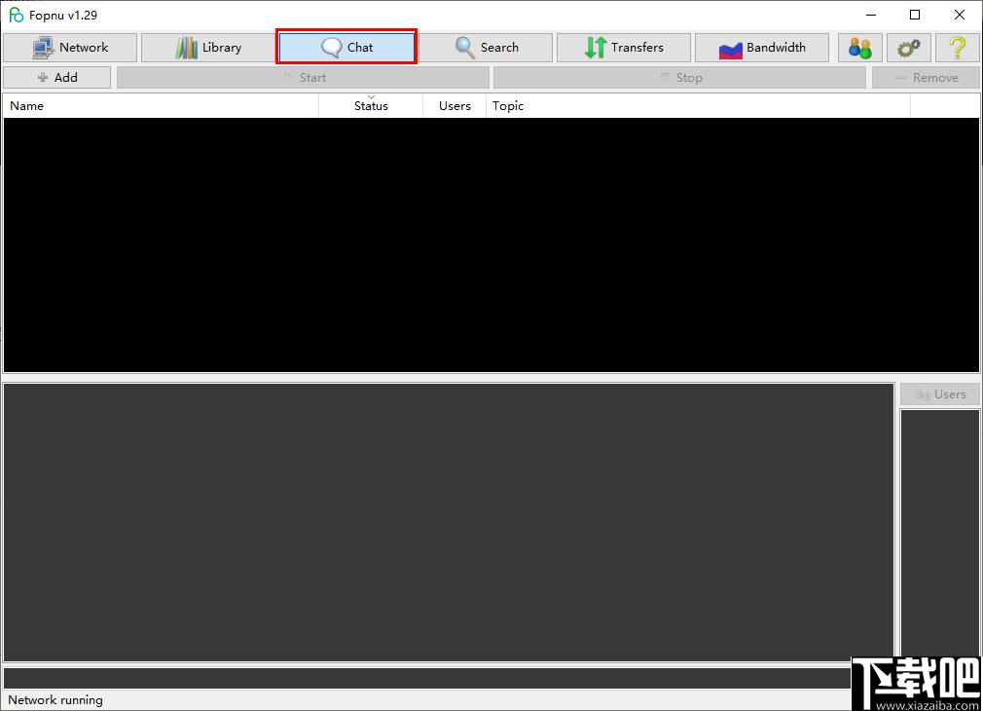This screenshot has height=711, width=983.
Task: Click the Users button beside chat pane
Action: tap(940, 394)
